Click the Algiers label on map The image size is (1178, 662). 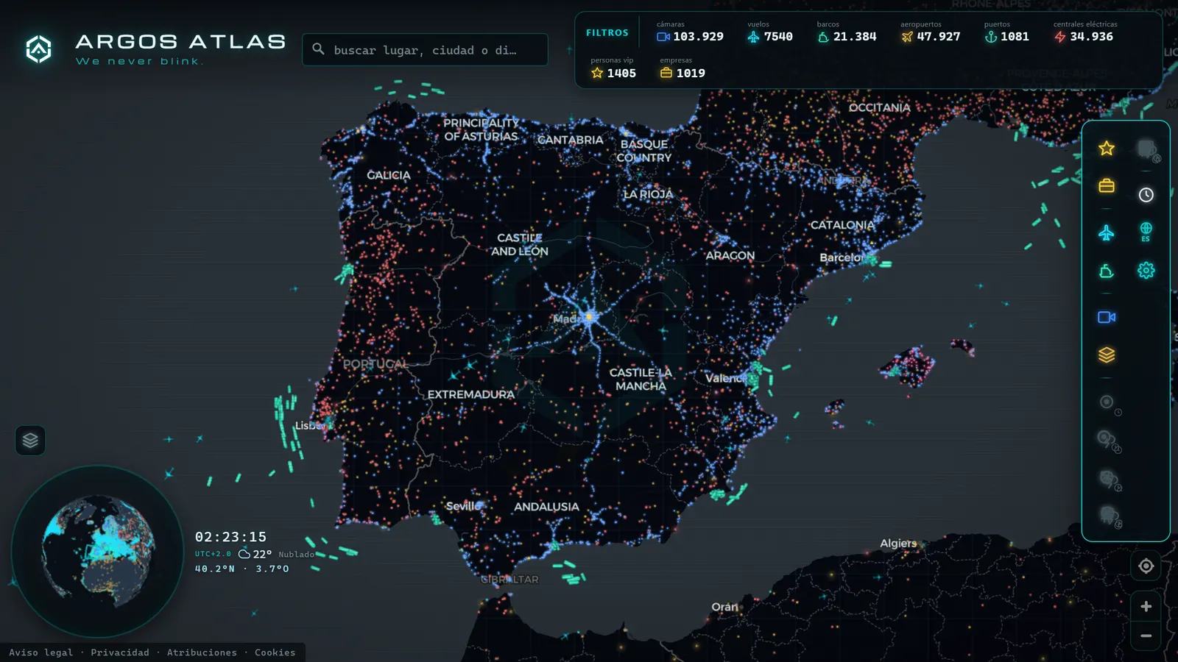[898, 544]
